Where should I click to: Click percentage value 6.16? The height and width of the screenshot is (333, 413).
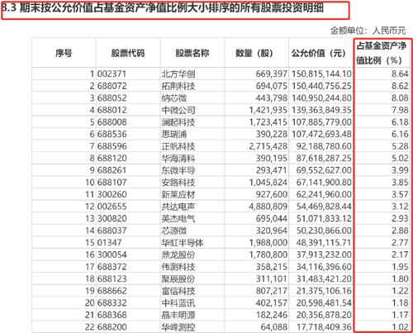[400, 134]
